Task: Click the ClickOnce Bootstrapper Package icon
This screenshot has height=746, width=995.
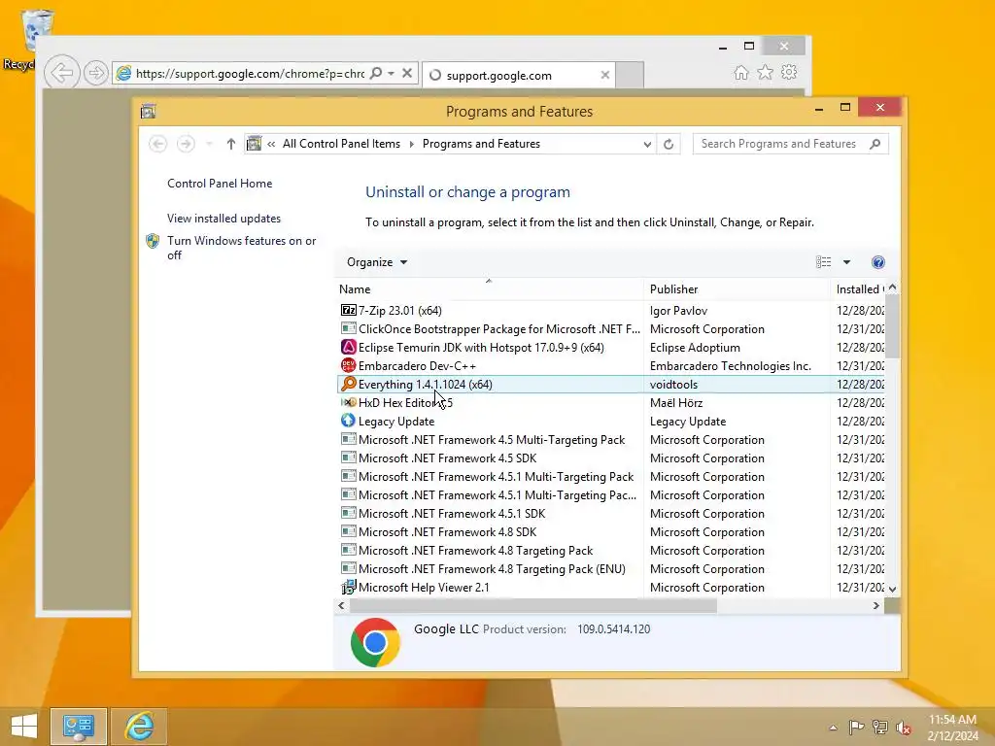Action: click(x=349, y=328)
